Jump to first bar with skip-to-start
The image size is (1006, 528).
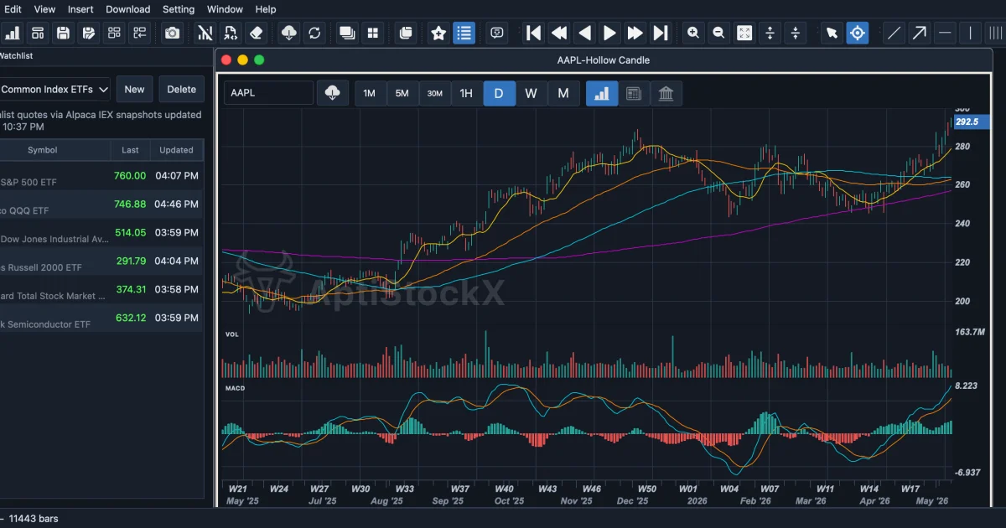(533, 33)
